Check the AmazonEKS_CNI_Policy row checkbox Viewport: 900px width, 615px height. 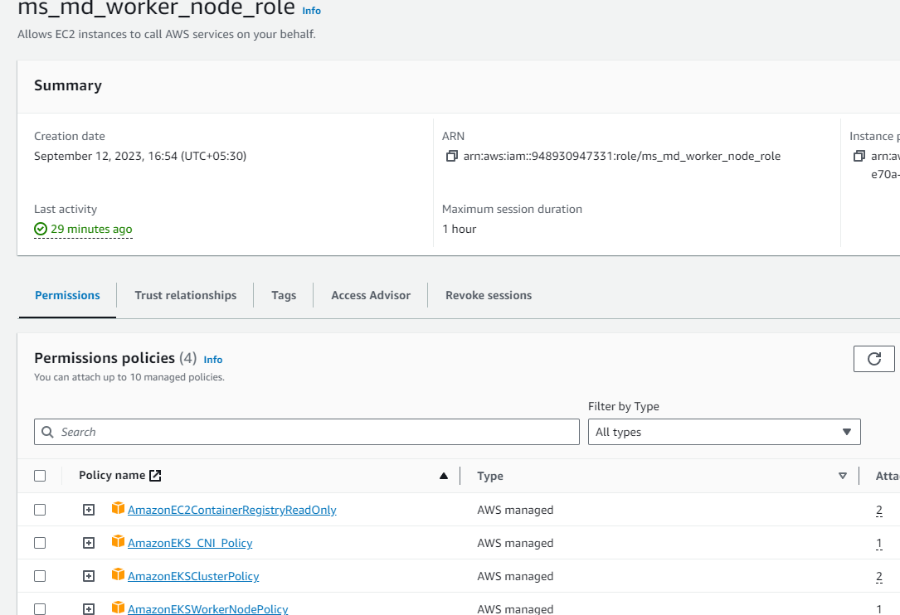click(x=40, y=543)
